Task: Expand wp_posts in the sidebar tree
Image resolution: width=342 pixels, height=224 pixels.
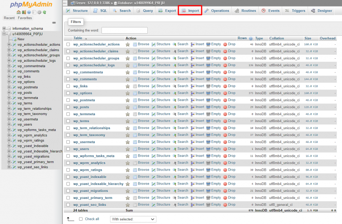Action: [9, 93]
